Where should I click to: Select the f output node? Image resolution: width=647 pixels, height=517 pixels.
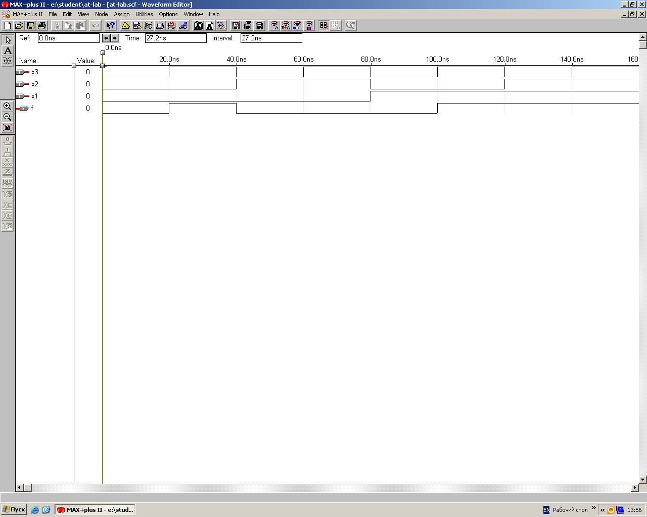point(25,108)
